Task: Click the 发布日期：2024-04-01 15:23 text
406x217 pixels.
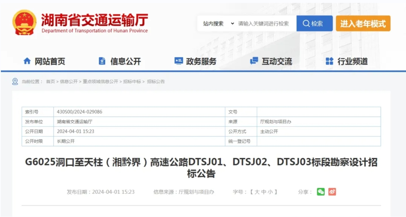Action: click(x=100, y=192)
